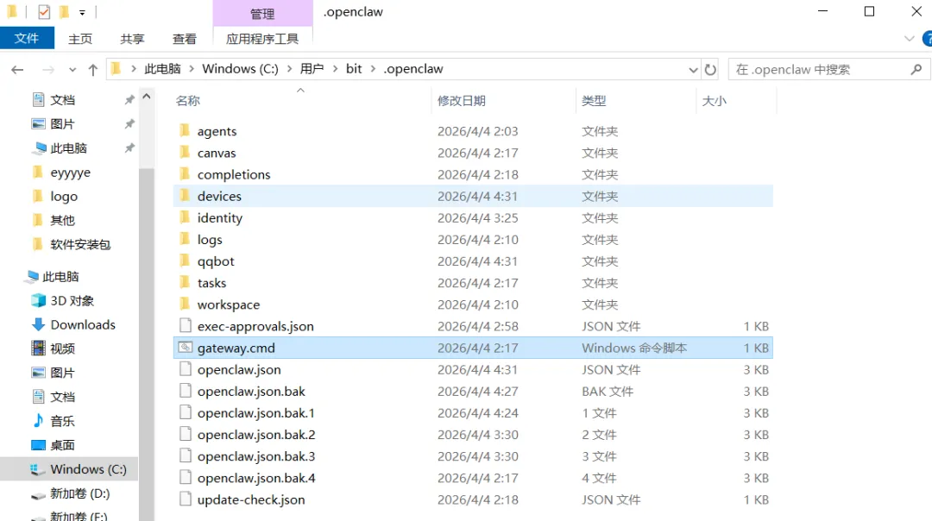Open 音乐 in the navigation pane
This screenshot has width=932, height=521.
click(54, 421)
